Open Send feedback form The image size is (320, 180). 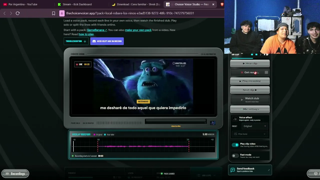[250, 170]
